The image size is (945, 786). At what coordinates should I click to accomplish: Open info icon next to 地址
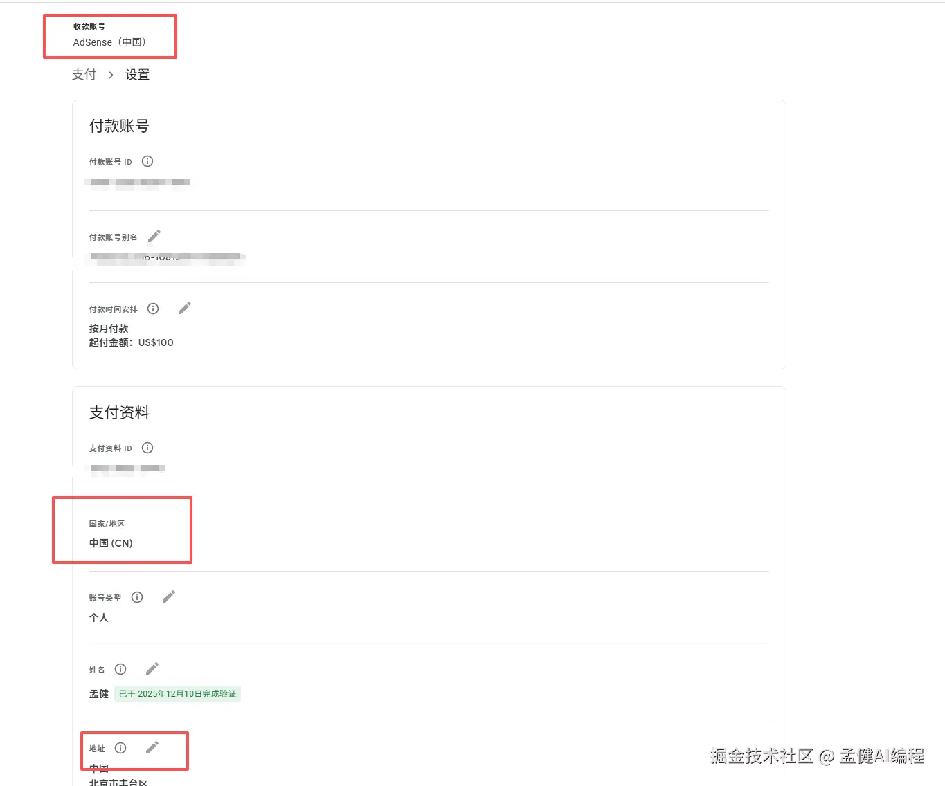[x=120, y=748]
